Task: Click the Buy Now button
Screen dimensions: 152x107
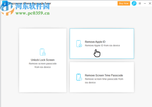Action: tap(124, 3)
